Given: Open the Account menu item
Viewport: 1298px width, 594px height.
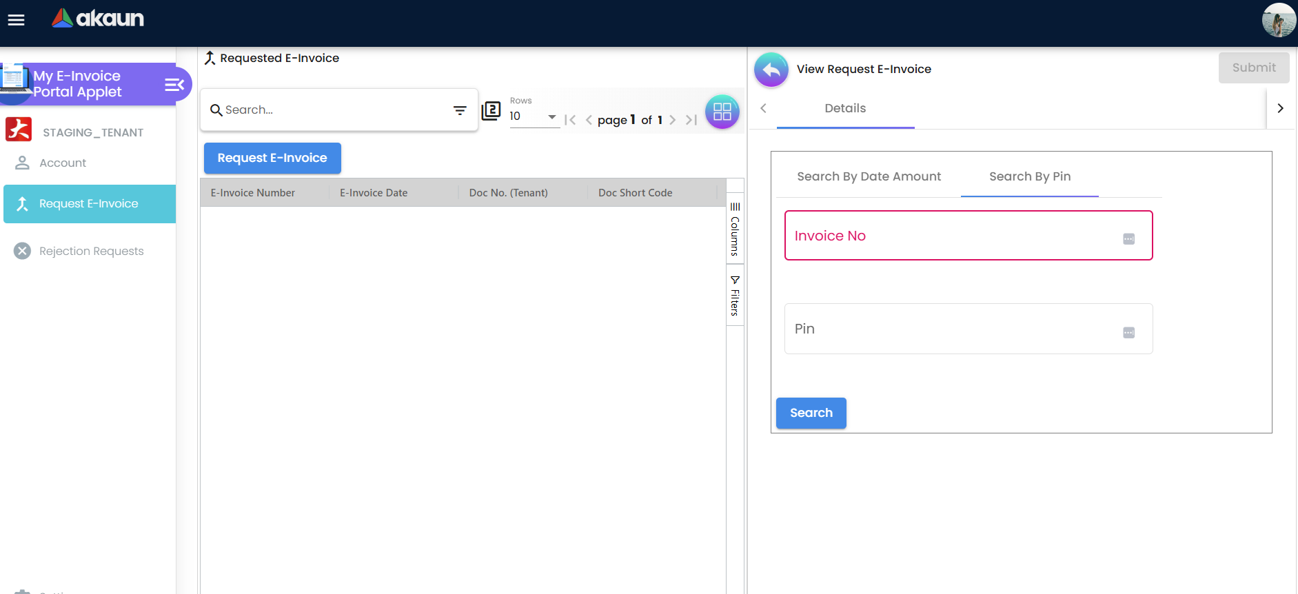Looking at the screenshot, I should coord(63,163).
